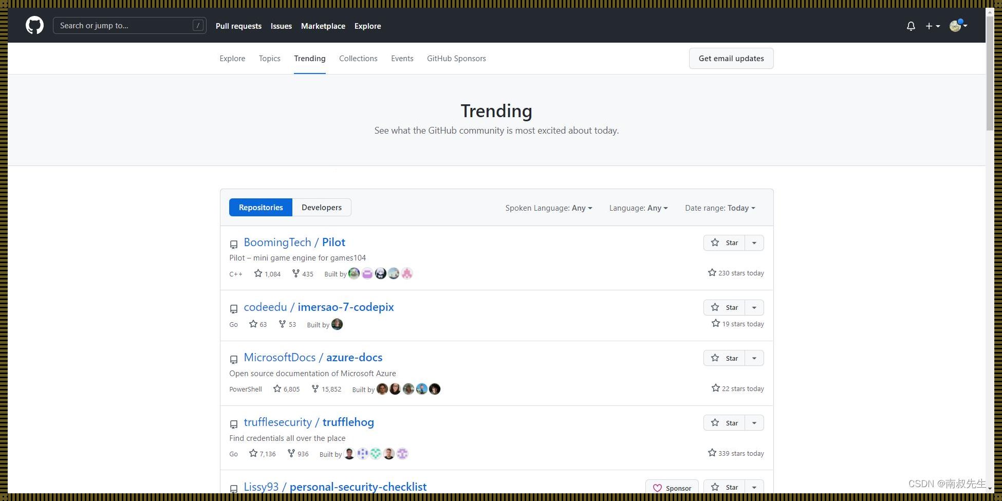Open last contributor avatar of trufflehog
1002x501 pixels.
point(402,454)
